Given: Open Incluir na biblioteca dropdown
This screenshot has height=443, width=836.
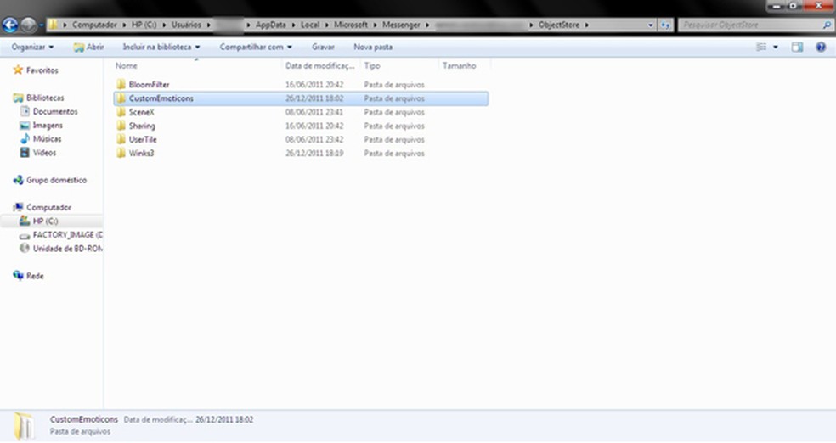Looking at the screenshot, I should [161, 47].
